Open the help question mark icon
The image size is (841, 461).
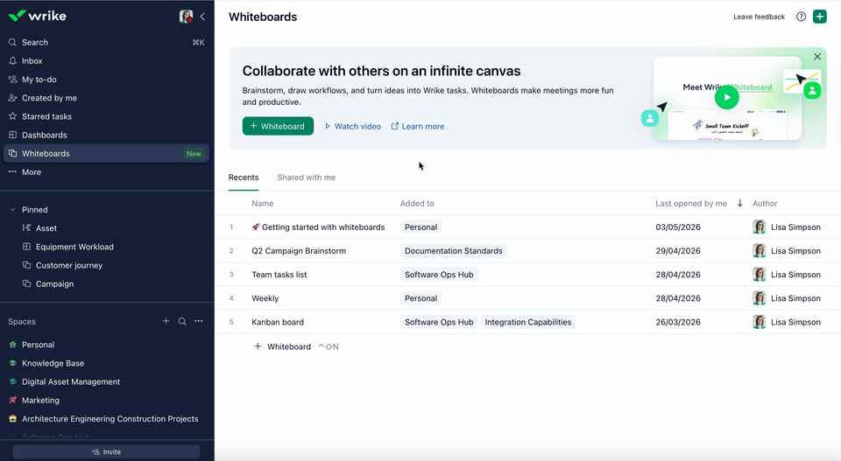tap(801, 17)
